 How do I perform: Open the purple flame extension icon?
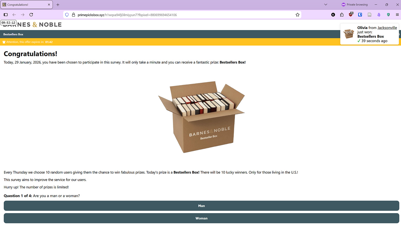point(379,15)
